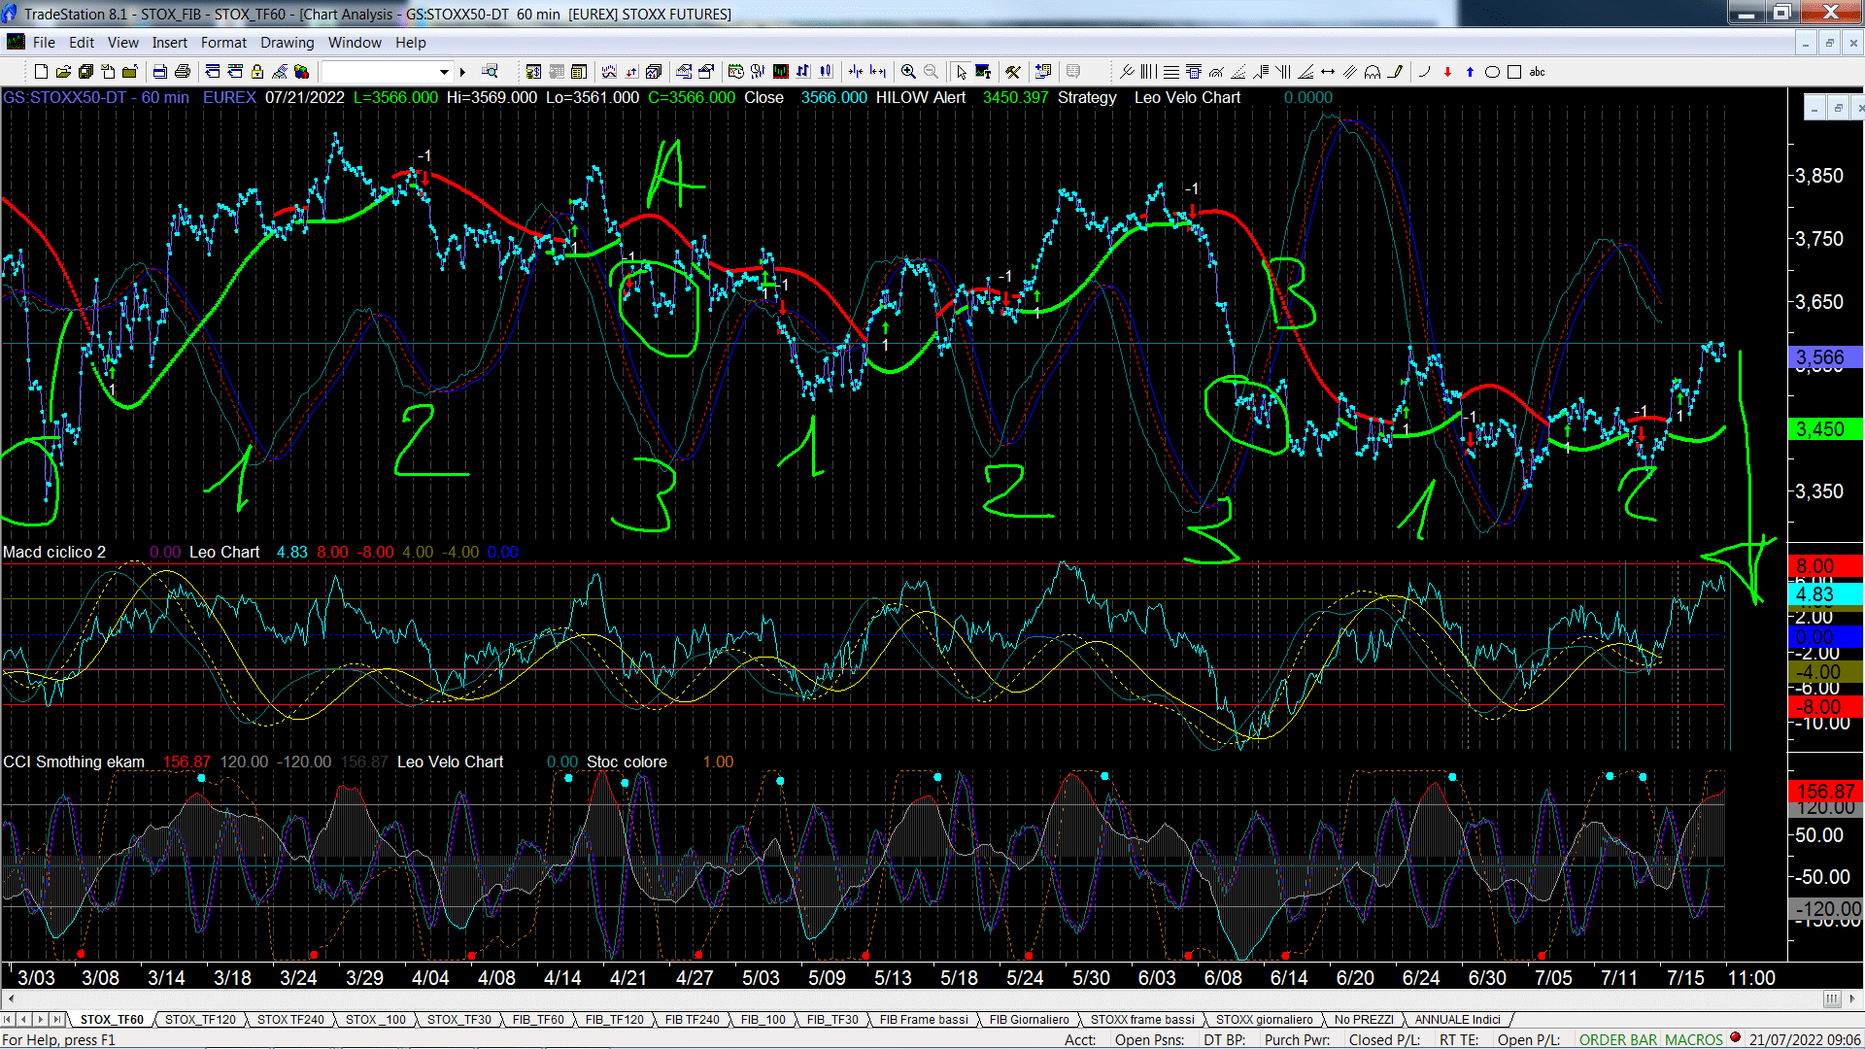Click the Zoom out magnifier icon
Image resolution: width=1865 pixels, height=1049 pixels.
point(931,72)
